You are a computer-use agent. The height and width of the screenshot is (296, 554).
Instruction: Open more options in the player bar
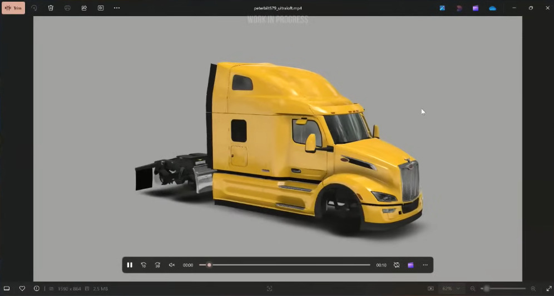(425, 265)
